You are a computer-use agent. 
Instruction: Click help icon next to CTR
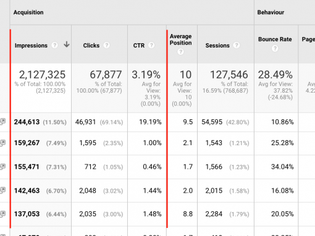pos(151,45)
